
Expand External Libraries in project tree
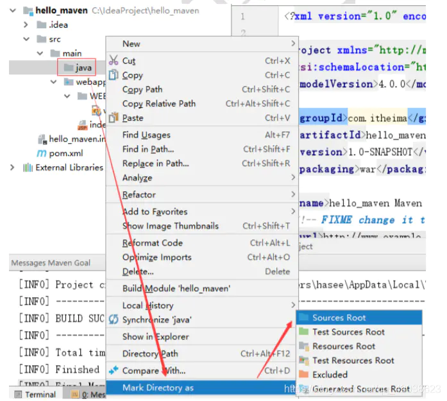pos(12,167)
